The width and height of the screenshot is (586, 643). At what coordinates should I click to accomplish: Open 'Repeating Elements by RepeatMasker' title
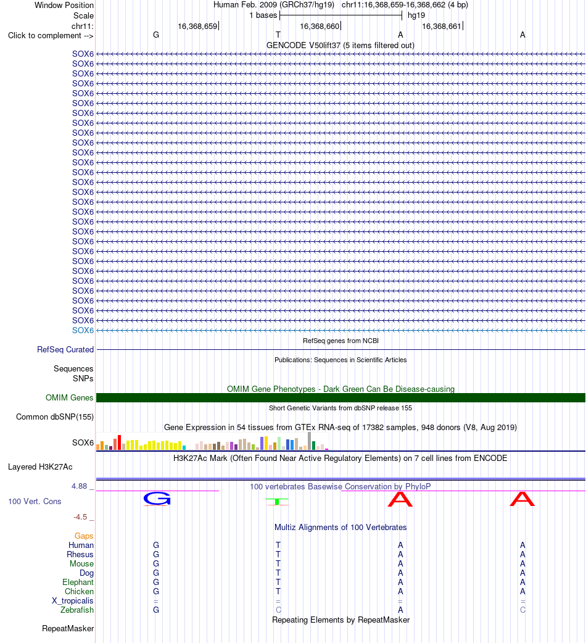[x=341, y=620]
